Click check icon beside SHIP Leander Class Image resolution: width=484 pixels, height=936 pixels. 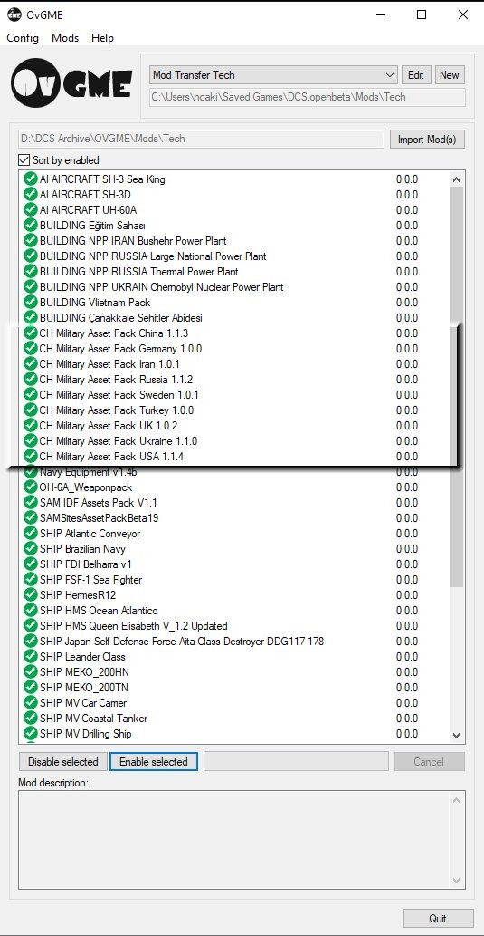(30, 657)
